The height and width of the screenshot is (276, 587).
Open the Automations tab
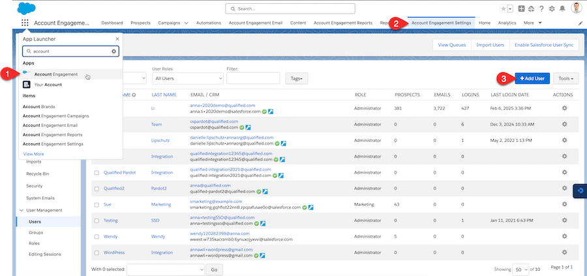209,23
